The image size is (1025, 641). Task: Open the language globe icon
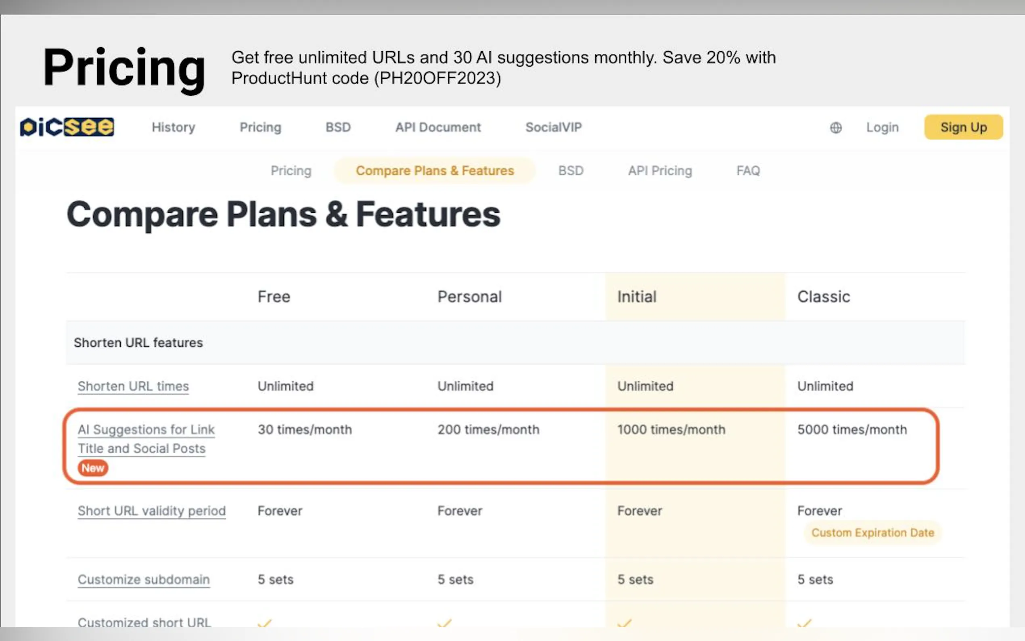pos(836,128)
